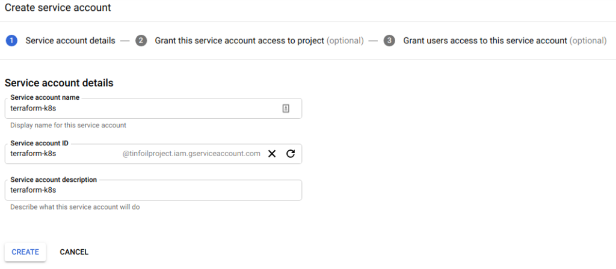Edit the Service account description field
Image resolution: width=616 pixels, height=269 pixels.
pos(150,190)
